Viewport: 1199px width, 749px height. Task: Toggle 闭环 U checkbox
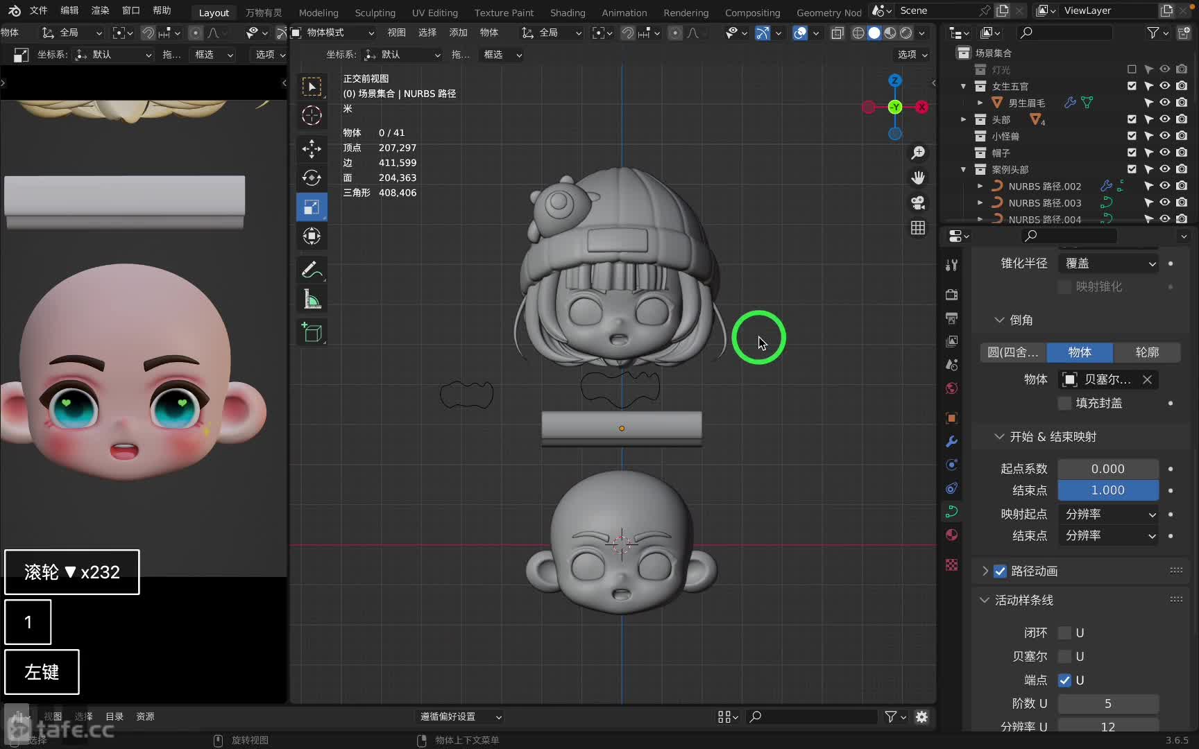pos(1064,632)
